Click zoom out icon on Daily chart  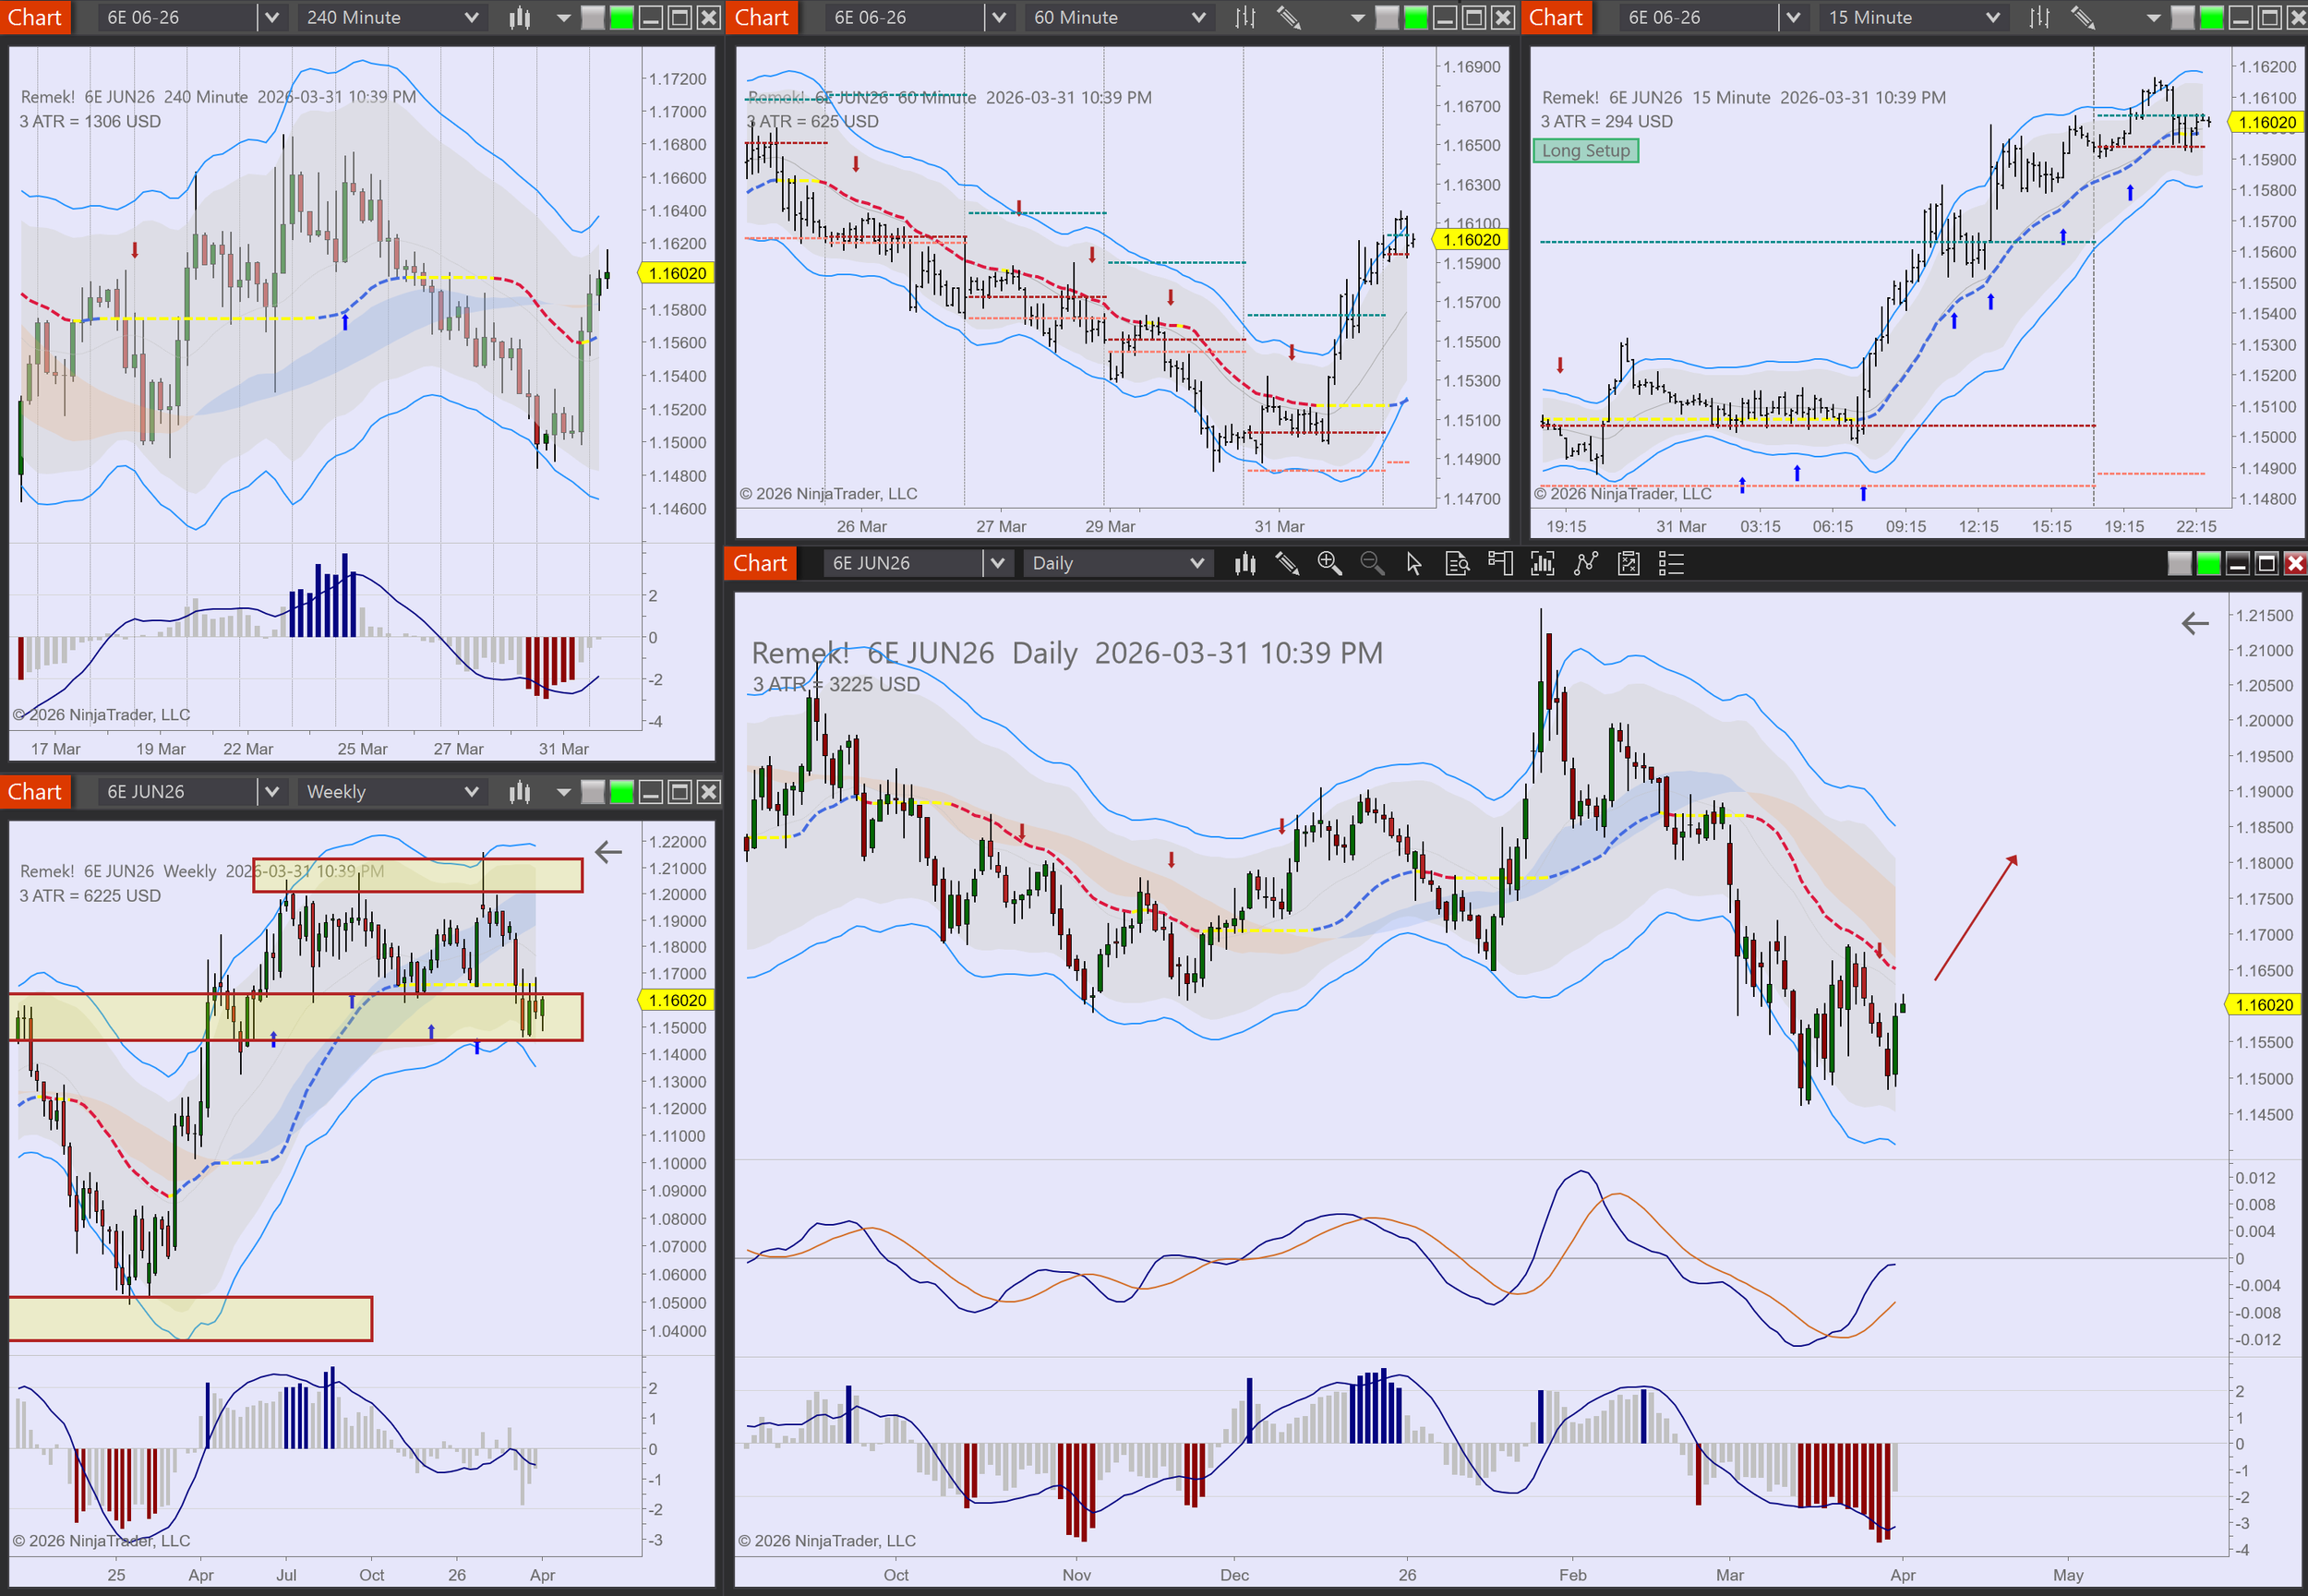pos(1372,564)
